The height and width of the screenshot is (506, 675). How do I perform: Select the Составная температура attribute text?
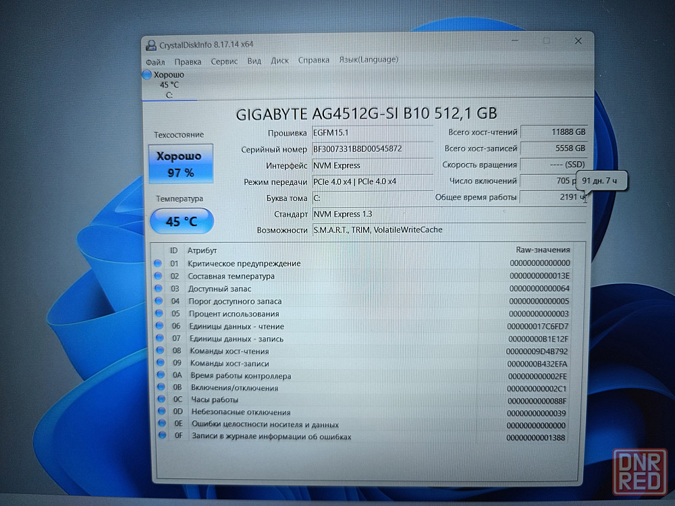pos(231,276)
